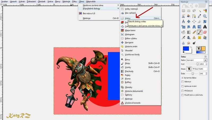The width and height of the screenshot is (212, 120).
Task: Select the Paintbrush tool
Action: [x=200, y=32]
